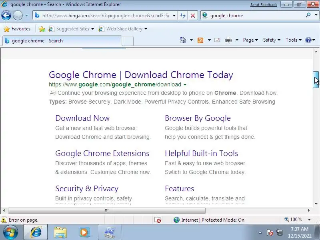This screenshot has height=240, width=320.
Task: Click the search magnifier icon
Action: point(308,15)
